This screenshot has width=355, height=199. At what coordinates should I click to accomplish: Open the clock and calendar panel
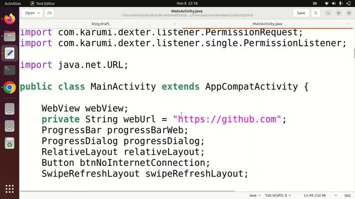[187, 3]
